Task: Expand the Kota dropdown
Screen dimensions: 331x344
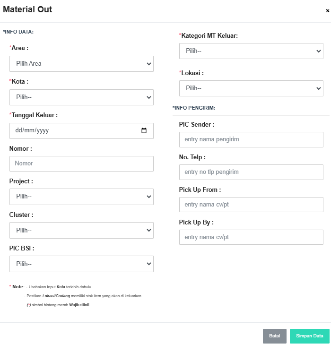Action: click(81, 97)
